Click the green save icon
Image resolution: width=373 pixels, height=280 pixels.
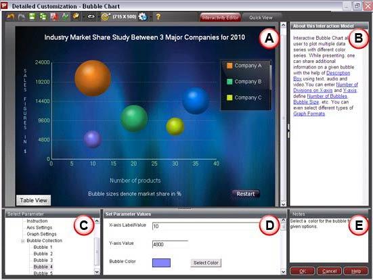click(32, 17)
